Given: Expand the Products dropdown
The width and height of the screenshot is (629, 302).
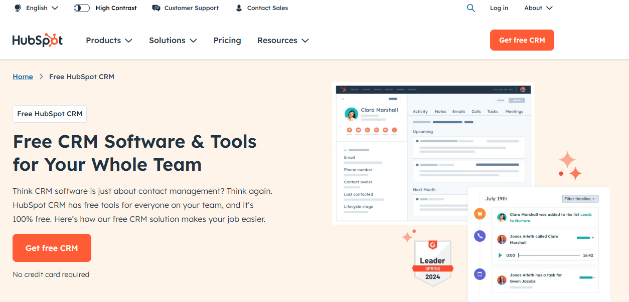Looking at the screenshot, I should click(x=109, y=40).
